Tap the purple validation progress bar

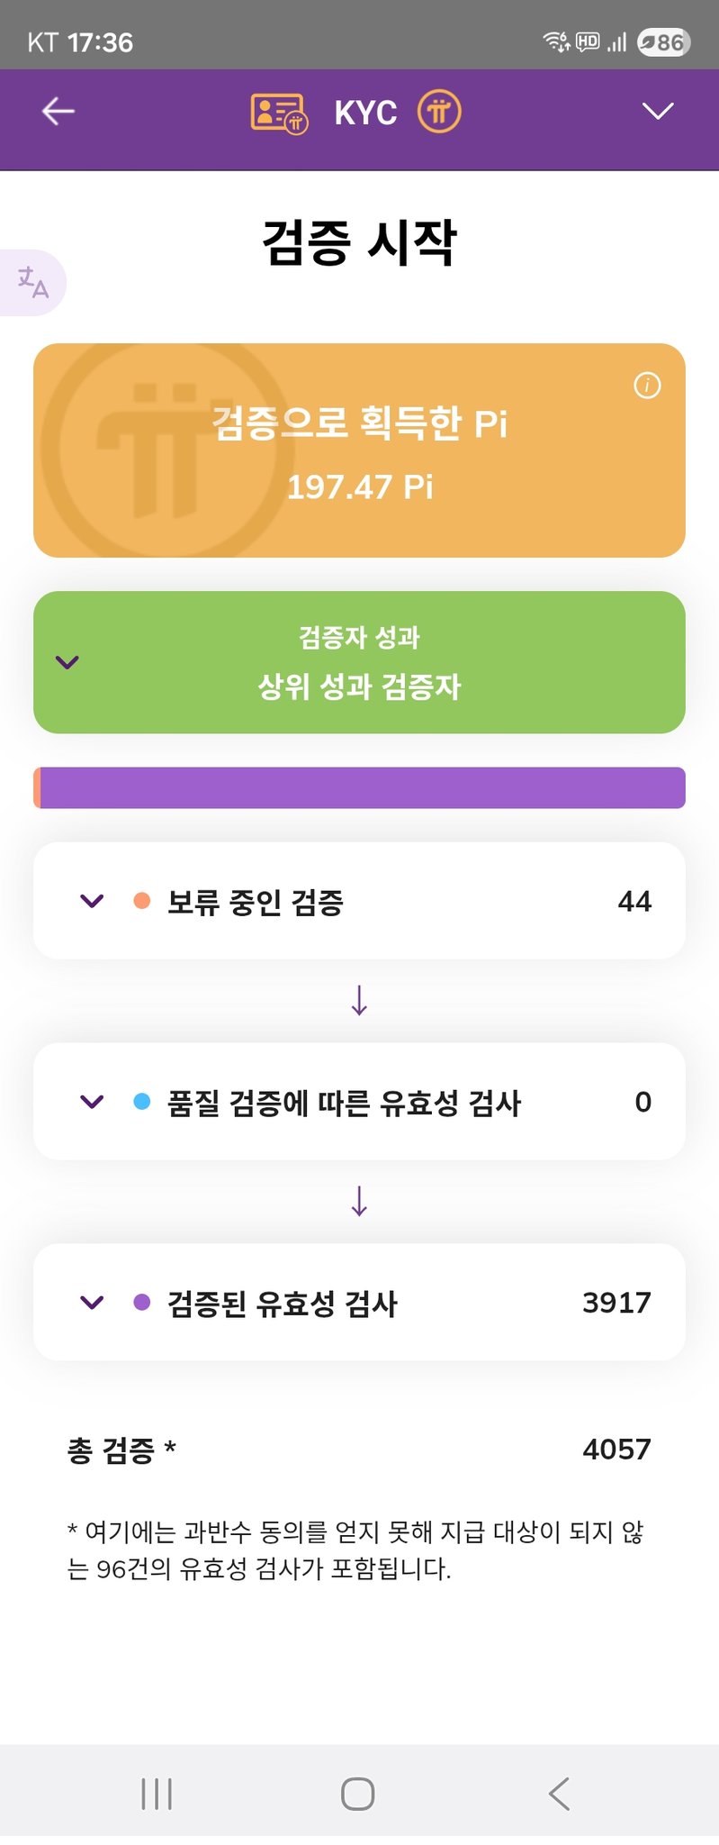tap(359, 788)
